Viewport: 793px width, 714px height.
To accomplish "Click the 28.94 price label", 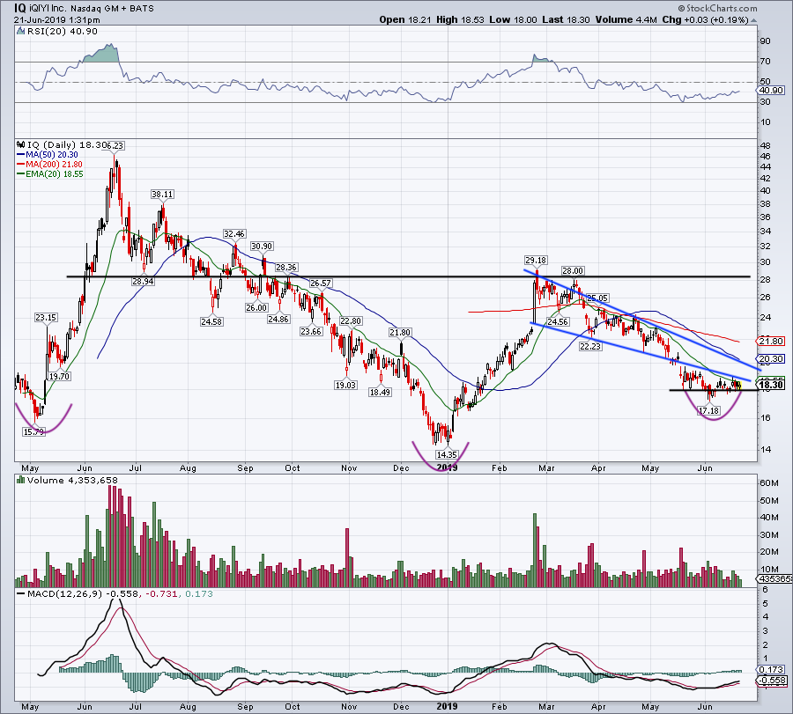I will tap(143, 281).
